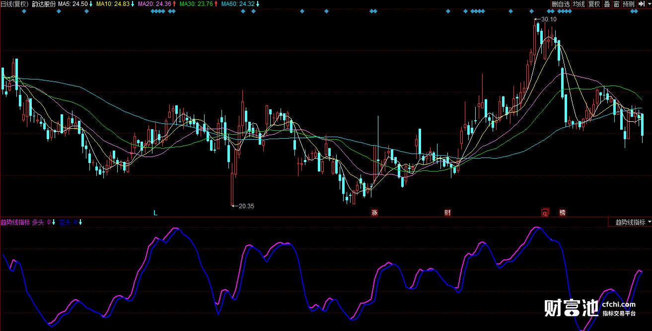
Task: Open the 趋势线指标 indicator dropdown
Action: click(x=630, y=222)
